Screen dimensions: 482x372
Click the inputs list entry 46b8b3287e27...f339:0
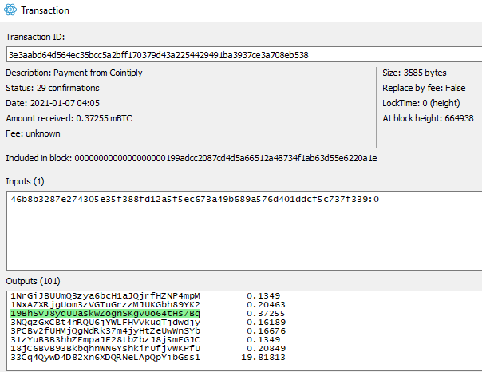195,200
